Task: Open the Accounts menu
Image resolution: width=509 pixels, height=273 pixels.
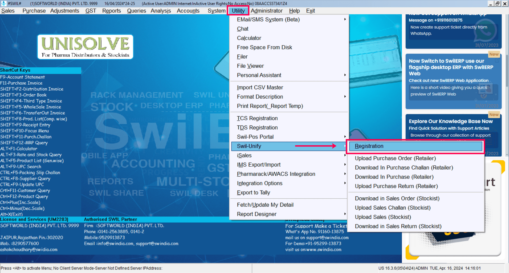Action: [x=188, y=11]
